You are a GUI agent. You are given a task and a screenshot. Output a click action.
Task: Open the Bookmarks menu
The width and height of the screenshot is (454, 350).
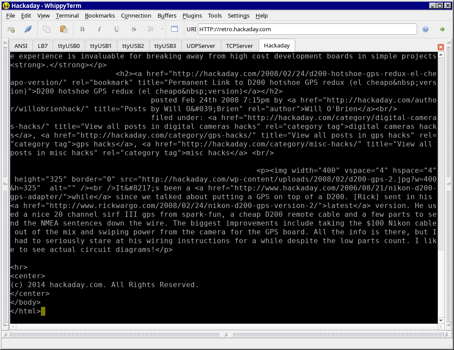tap(99, 15)
